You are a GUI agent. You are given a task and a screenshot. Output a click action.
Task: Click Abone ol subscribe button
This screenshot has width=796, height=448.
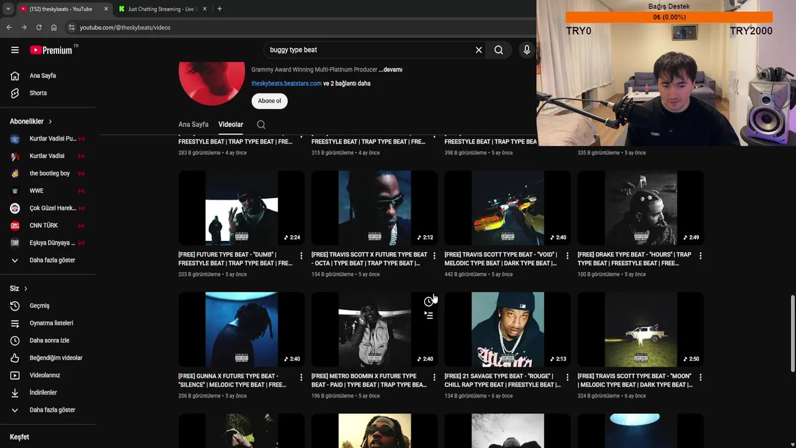[x=269, y=101]
